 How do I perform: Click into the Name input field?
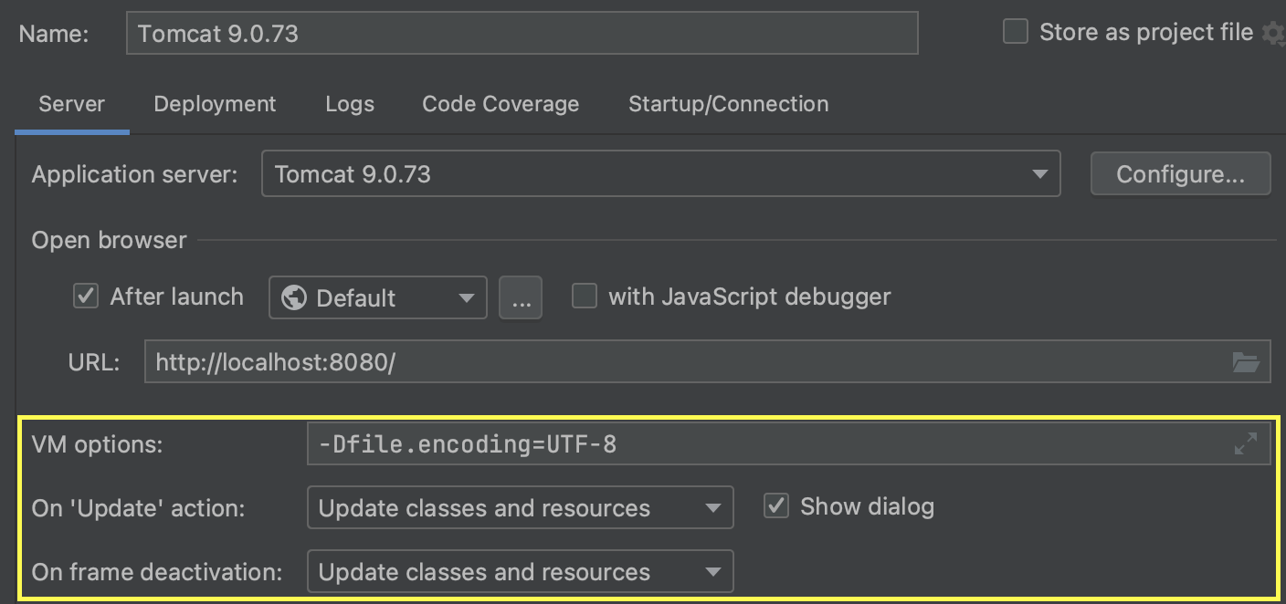click(x=522, y=33)
